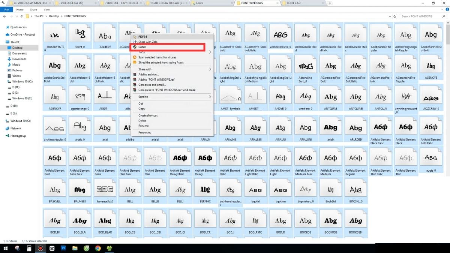Select Add to "FONT WINDOWS.rar"
The height and width of the screenshot is (253, 450).
tap(172, 79)
